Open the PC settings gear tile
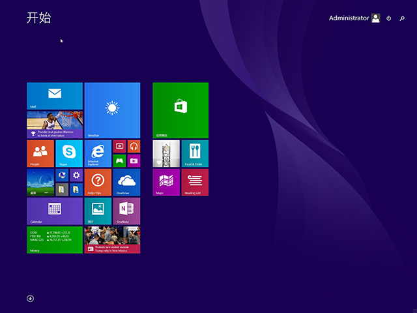Image resolution: width=417 pixels, height=313 pixels. [76, 175]
